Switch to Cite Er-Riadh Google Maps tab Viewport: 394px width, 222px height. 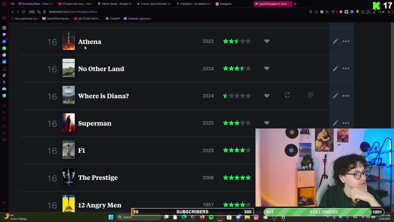click(x=115, y=4)
